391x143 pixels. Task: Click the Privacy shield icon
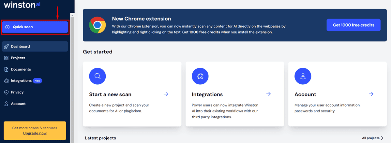(x=7, y=92)
